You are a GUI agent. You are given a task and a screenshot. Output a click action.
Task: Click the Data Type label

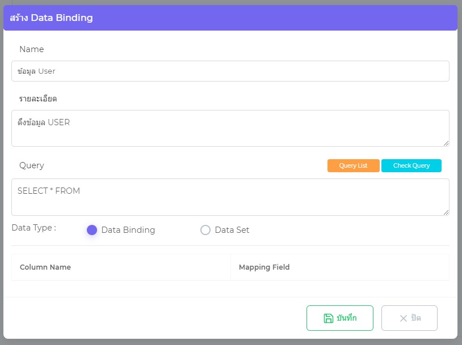pos(33,228)
